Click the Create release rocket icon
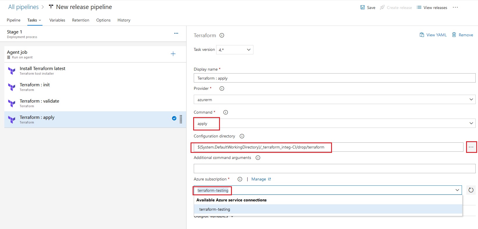Image resolution: width=478 pixels, height=229 pixels. [x=382, y=7]
